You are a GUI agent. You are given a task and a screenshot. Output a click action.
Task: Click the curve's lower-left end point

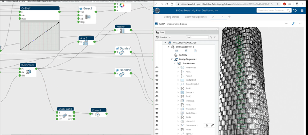[x=21, y=50]
